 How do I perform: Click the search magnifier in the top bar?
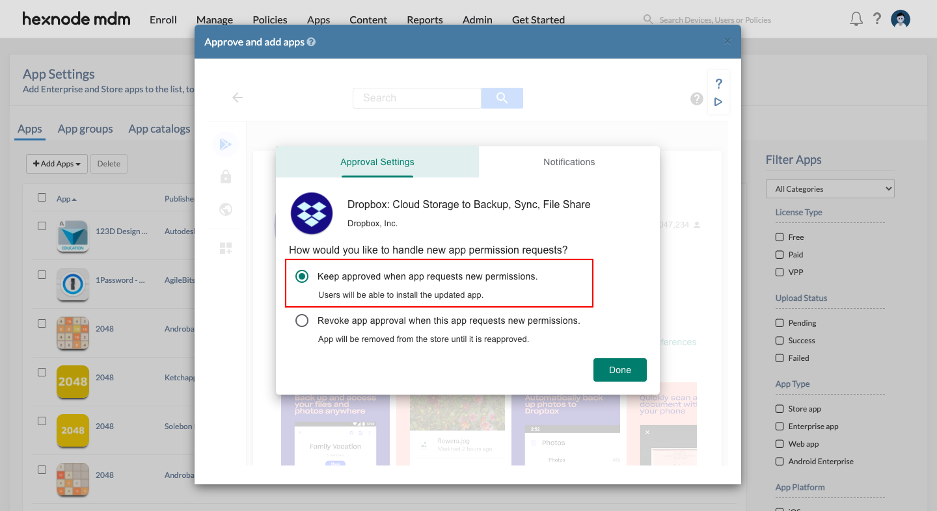pyautogui.click(x=648, y=20)
